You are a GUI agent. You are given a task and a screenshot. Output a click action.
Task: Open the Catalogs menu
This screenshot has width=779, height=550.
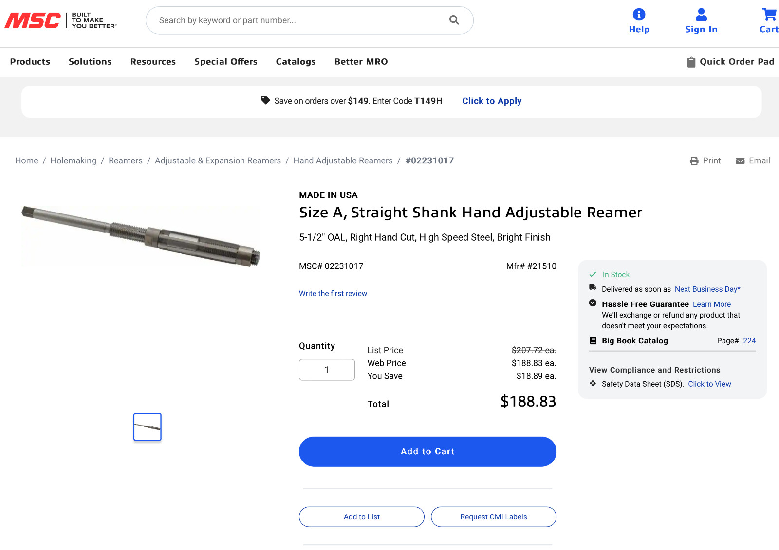pos(296,62)
